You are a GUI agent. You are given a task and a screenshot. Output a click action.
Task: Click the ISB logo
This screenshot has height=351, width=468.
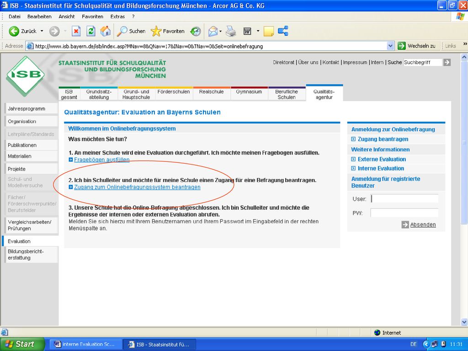pos(26,75)
